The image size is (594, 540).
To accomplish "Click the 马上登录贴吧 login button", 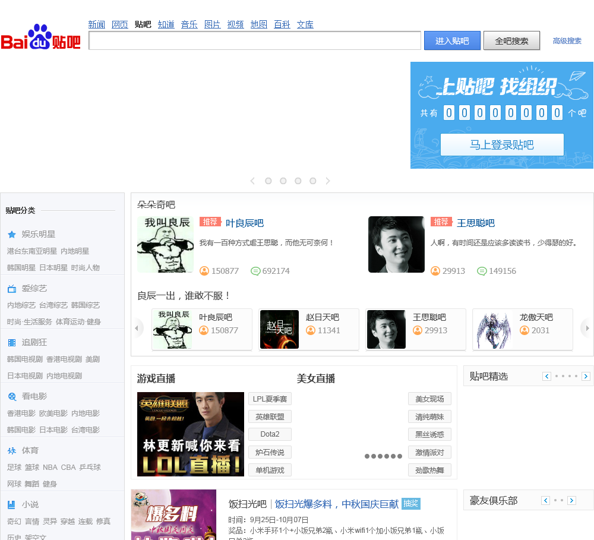I will (x=502, y=144).
